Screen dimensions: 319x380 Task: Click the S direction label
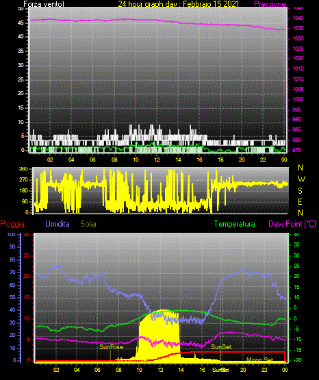(x=301, y=191)
